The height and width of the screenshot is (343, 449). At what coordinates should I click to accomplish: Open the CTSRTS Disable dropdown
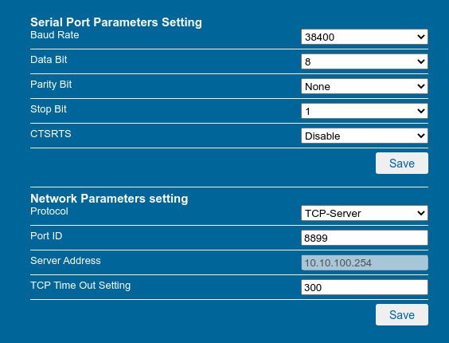point(365,136)
